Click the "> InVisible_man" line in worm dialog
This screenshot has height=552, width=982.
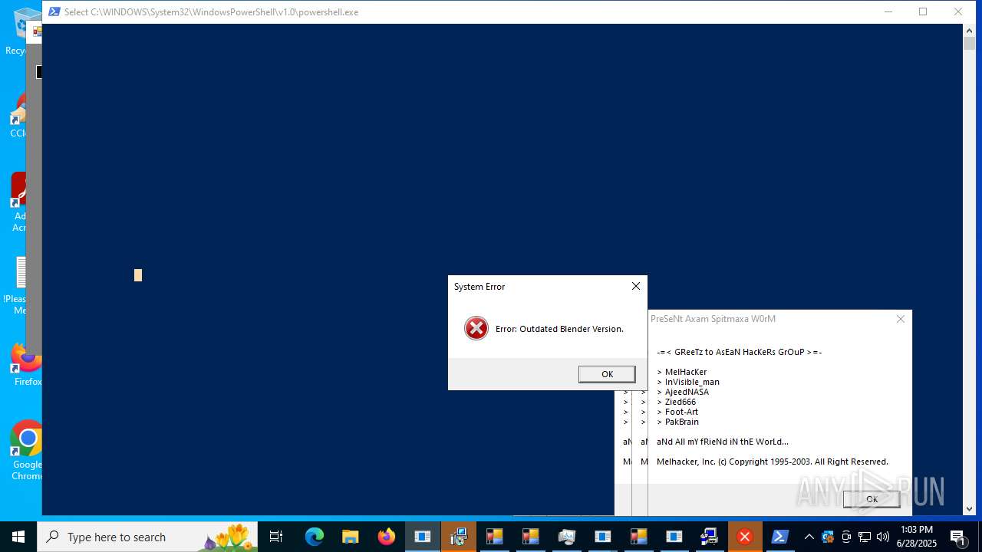click(x=688, y=382)
